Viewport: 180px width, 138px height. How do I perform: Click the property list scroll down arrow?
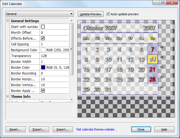72,100
